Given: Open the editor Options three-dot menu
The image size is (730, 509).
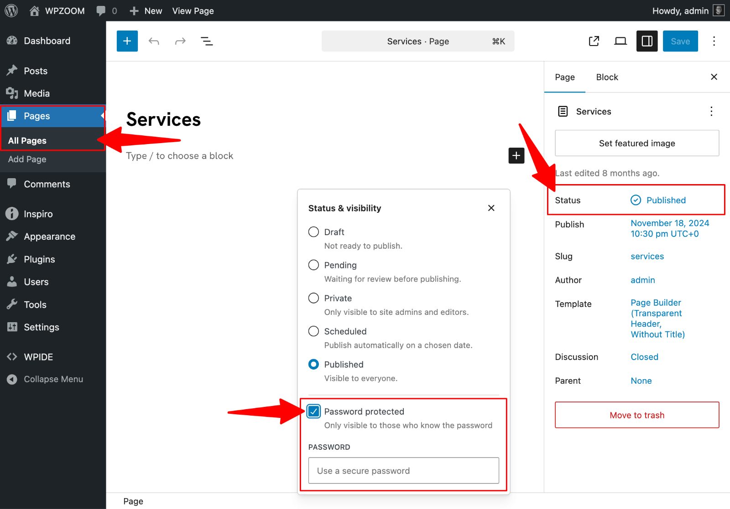Looking at the screenshot, I should tap(714, 41).
